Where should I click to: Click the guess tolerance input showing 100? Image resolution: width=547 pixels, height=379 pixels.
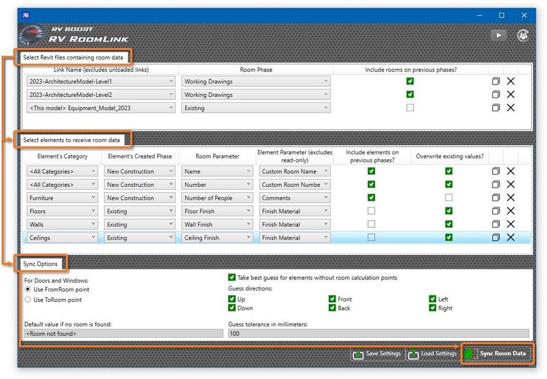(316, 333)
